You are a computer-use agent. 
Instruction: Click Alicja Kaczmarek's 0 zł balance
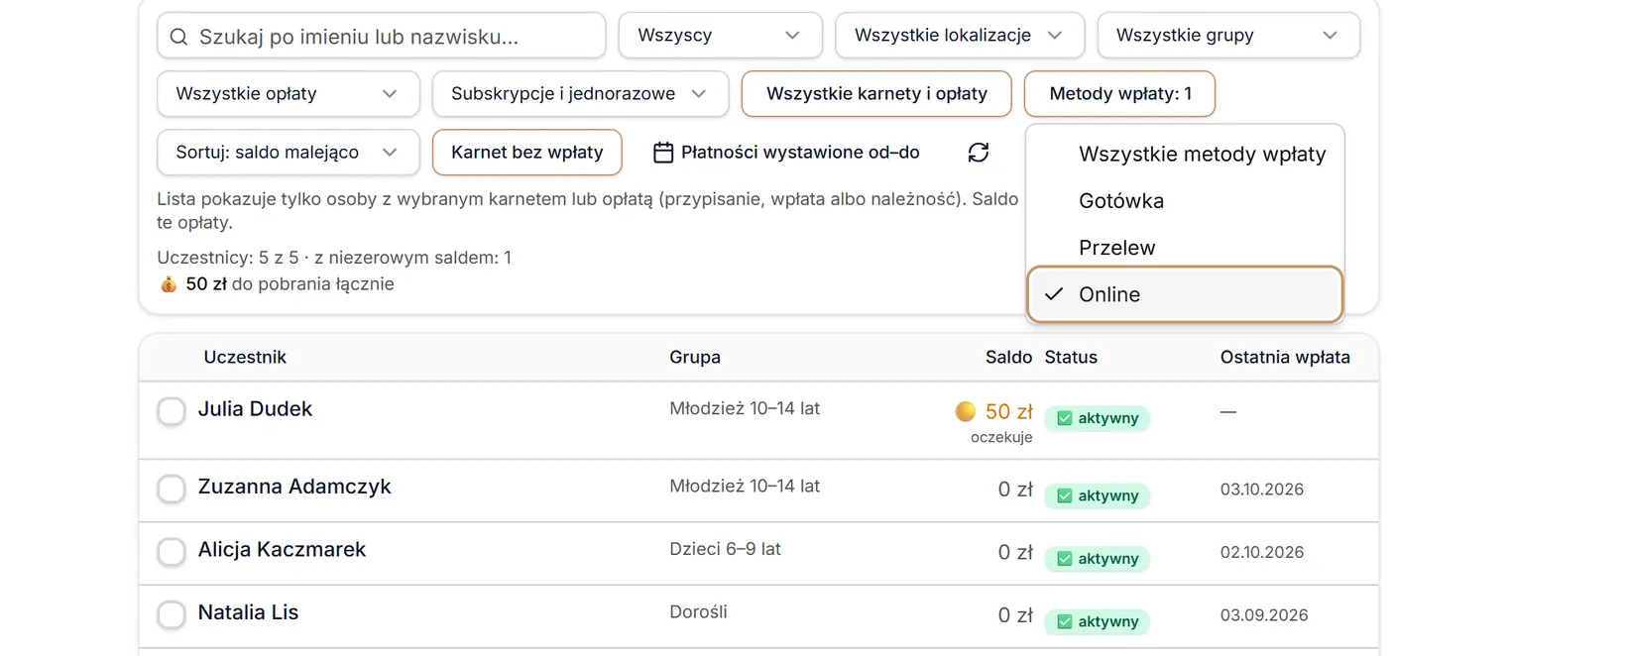pos(1015,553)
